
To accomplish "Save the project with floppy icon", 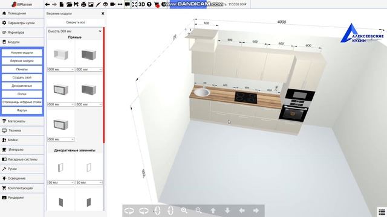I will pyautogui.click(x=76, y=4).
